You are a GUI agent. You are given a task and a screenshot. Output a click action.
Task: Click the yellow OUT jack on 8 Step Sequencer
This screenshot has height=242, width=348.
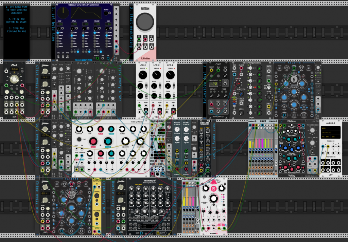pyautogui.click(x=269, y=107)
